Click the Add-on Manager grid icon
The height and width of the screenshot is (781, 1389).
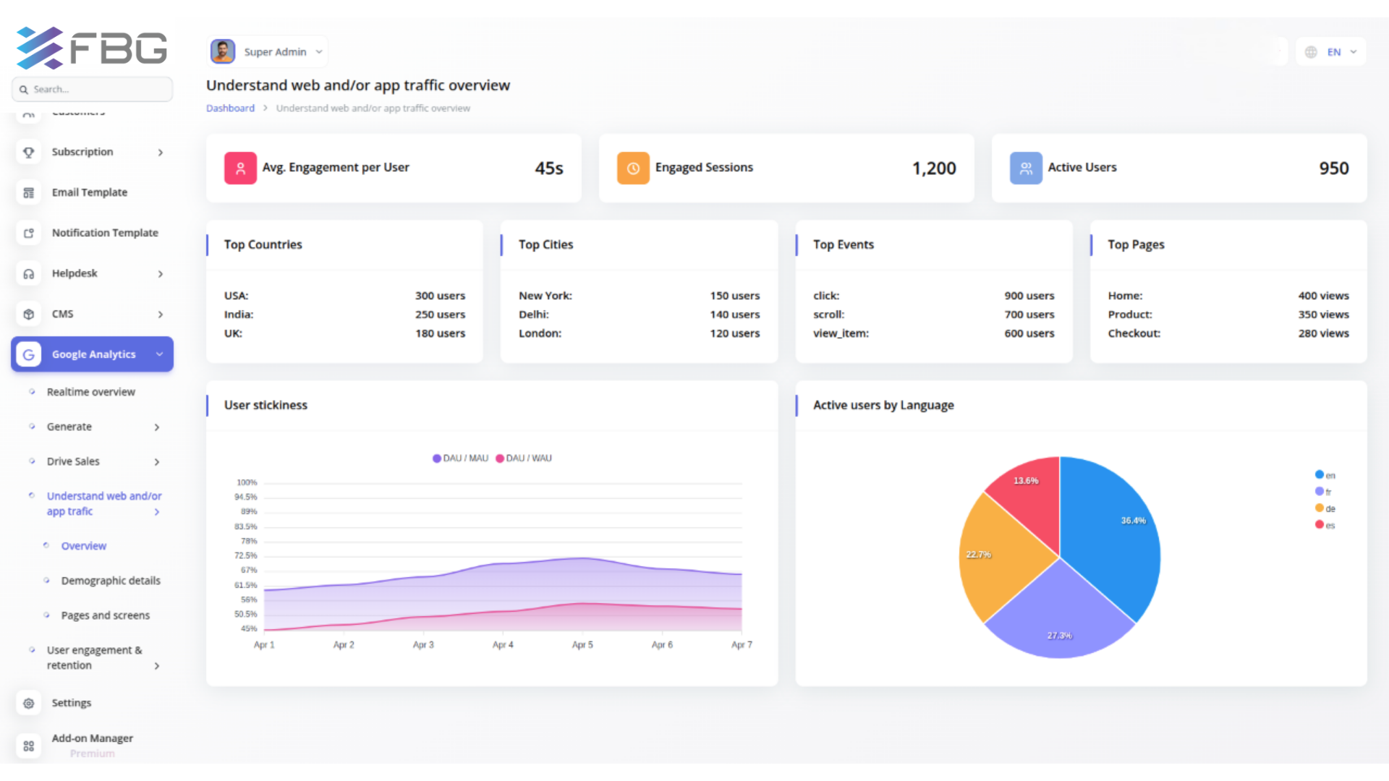click(28, 745)
